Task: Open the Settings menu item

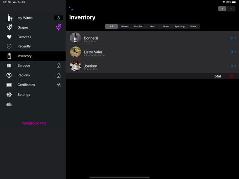Action: tap(33, 94)
